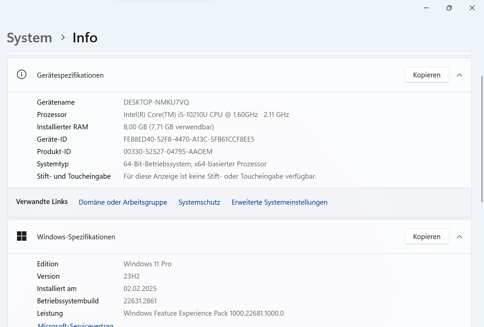
Task: Click the Edition label
Action: [x=48, y=264]
